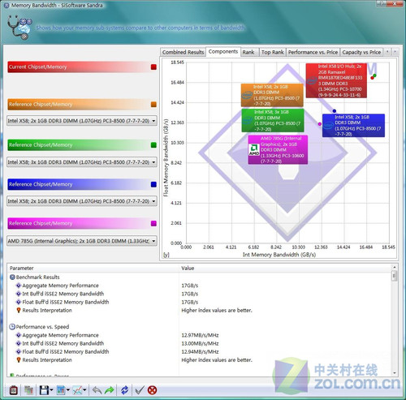
Task: Switch to Performance vs. Price tab
Action: click(313, 52)
